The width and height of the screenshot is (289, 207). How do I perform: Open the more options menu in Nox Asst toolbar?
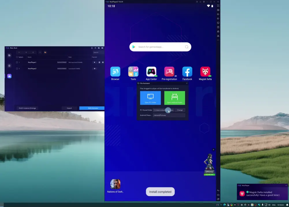click(x=40, y=52)
